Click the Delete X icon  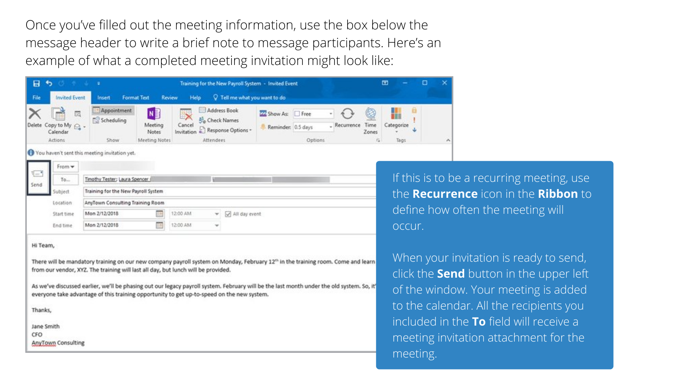35,114
